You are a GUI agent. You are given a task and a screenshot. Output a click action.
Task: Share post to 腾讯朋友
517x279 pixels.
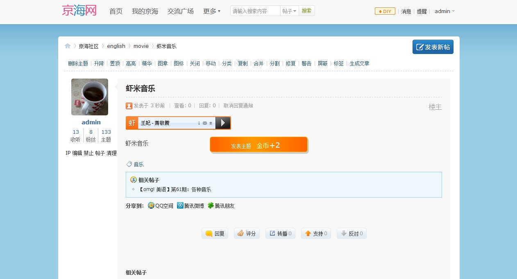pos(221,206)
